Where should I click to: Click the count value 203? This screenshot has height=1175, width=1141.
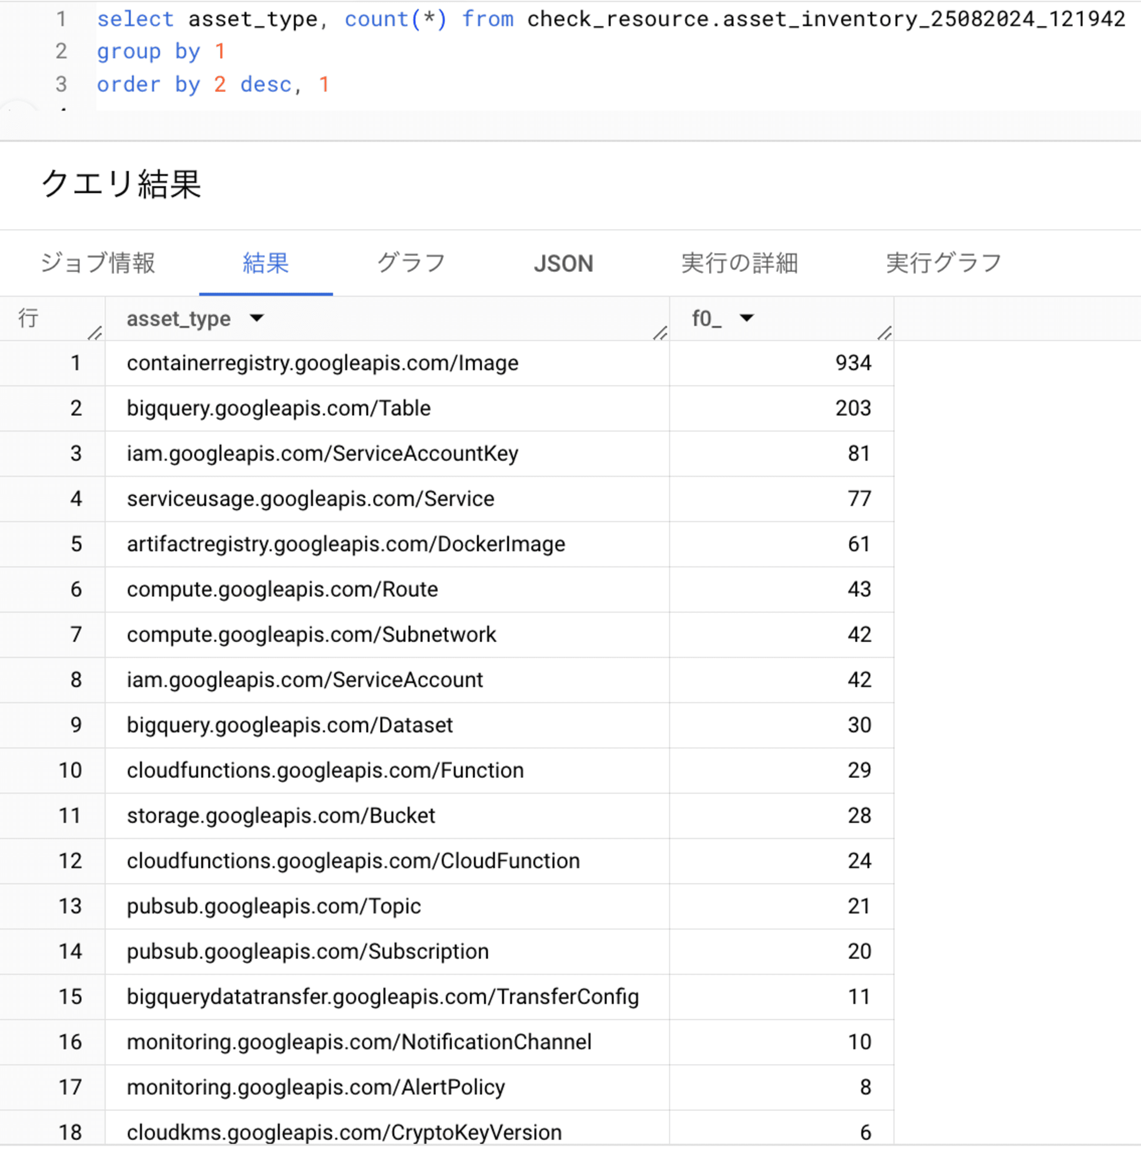pos(853,408)
